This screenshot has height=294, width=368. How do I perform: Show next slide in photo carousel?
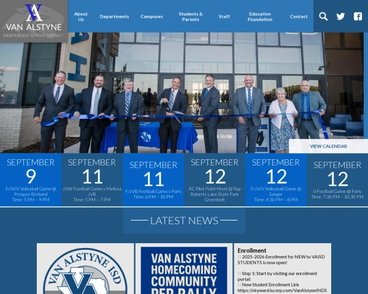coord(361,93)
